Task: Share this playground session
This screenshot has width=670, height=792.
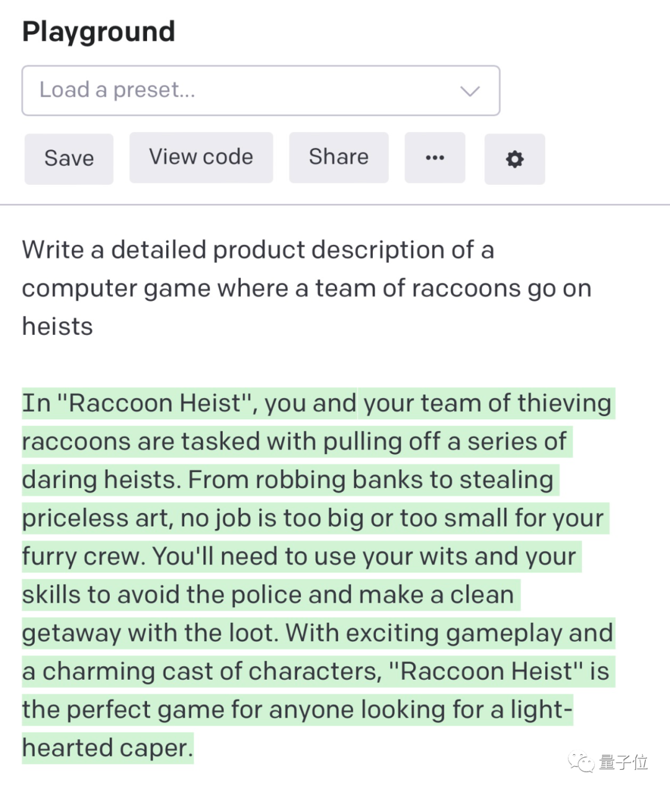Action: point(339,158)
